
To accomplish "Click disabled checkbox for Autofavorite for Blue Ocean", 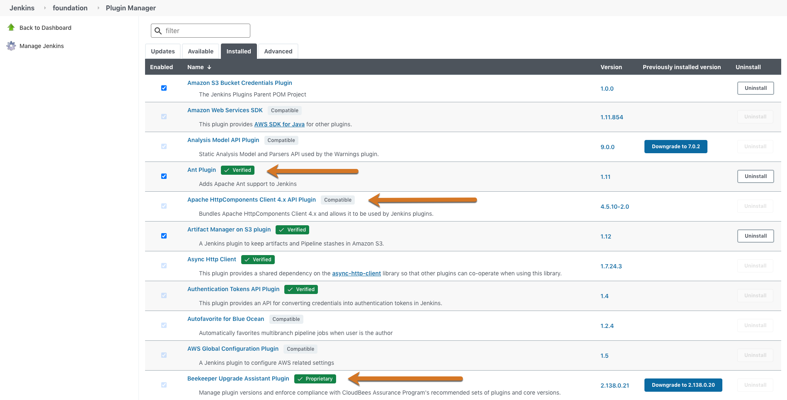I will 164,325.
